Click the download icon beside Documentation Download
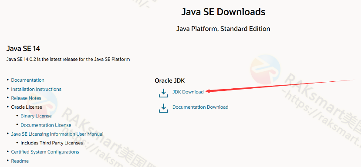 pyautogui.click(x=163, y=108)
